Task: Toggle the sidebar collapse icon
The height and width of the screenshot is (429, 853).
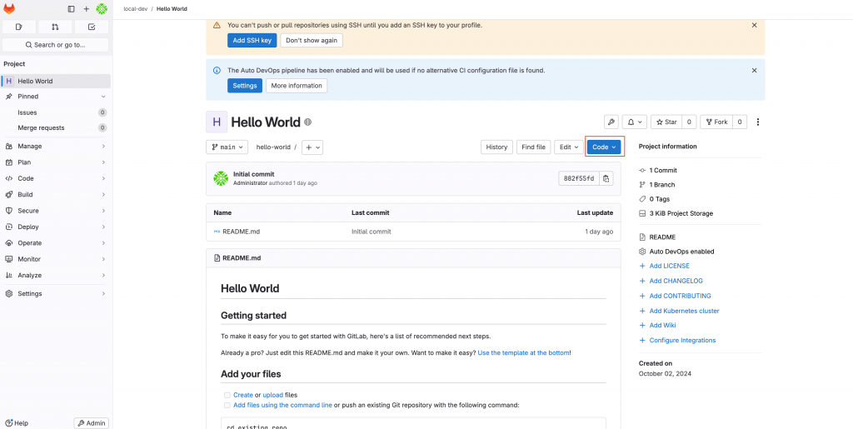Action: tap(72, 9)
